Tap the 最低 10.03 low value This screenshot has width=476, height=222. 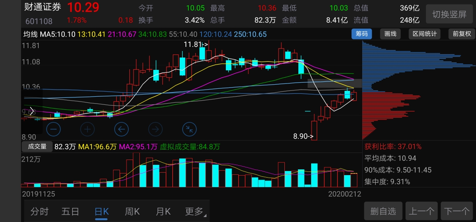point(338,8)
